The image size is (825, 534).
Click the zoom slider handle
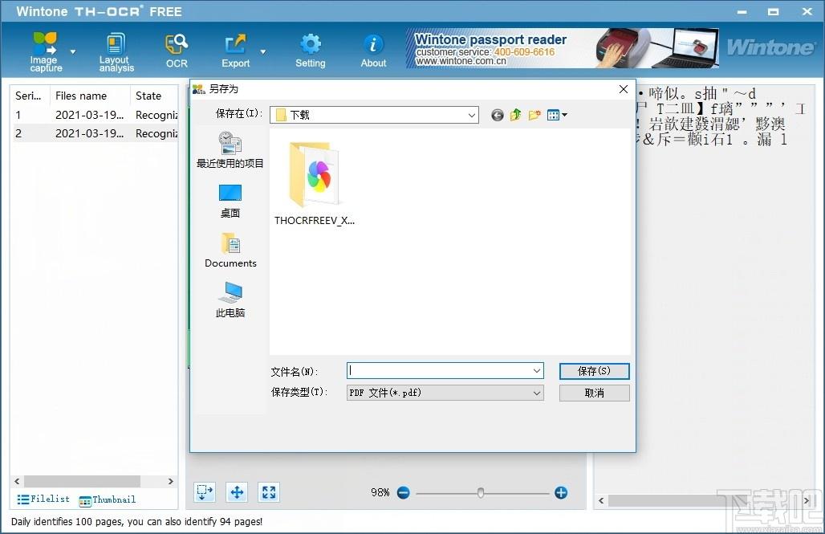(481, 492)
